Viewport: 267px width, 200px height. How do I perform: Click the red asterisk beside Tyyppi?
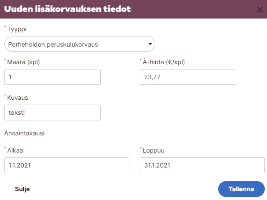(5, 27)
